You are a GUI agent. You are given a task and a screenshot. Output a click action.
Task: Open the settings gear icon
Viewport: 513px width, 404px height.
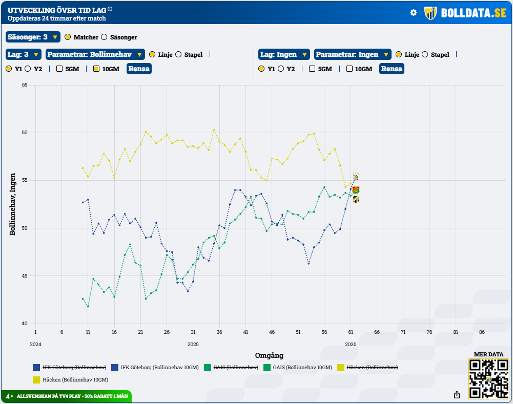[414, 13]
